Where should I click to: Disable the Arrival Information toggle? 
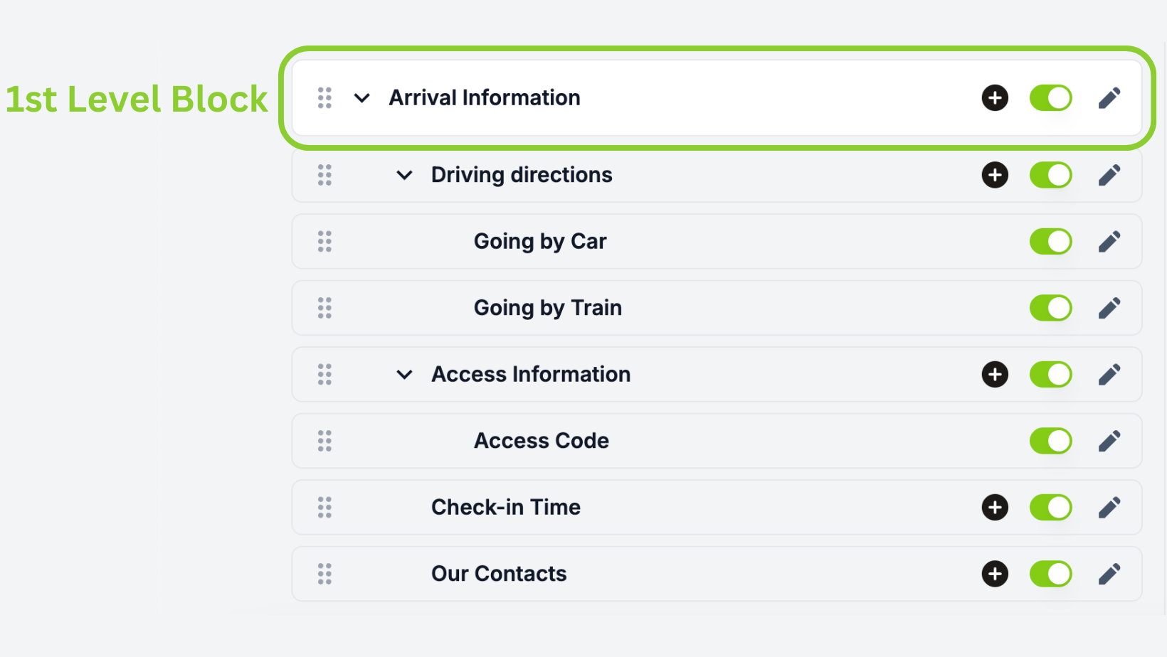tap(1050, 98)
